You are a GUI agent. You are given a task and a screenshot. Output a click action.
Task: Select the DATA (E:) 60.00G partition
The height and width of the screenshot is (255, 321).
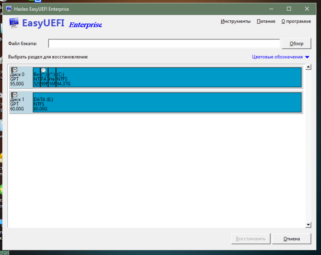(x=167, y=102)
